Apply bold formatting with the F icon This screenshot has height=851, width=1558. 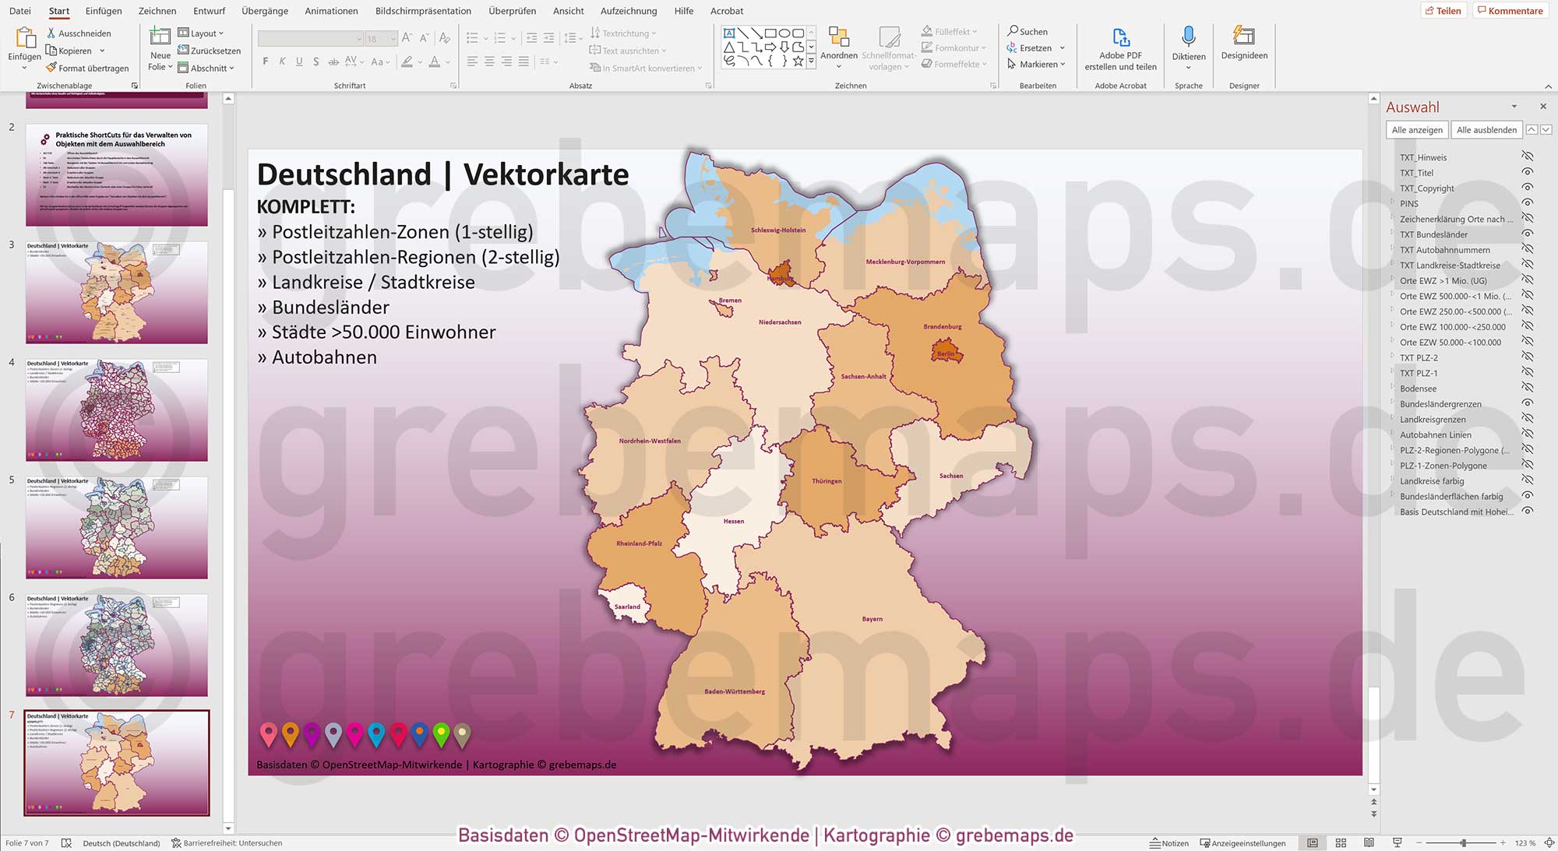[265, 61]
